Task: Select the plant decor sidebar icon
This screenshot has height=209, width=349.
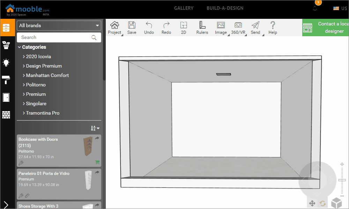Action: [x=6, y=45]
